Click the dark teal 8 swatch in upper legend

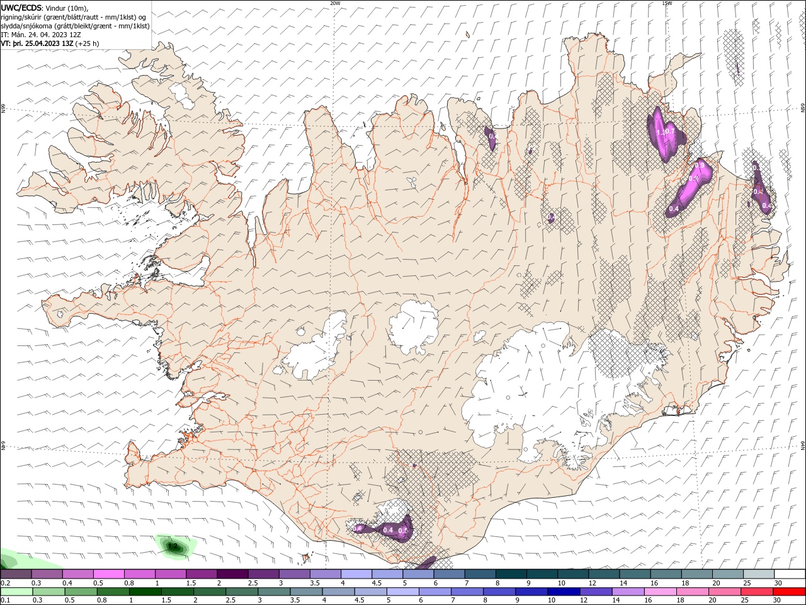[x=511, y=574]
